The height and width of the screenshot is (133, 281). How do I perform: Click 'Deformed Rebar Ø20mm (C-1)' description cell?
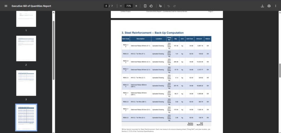tap(140, 62)
